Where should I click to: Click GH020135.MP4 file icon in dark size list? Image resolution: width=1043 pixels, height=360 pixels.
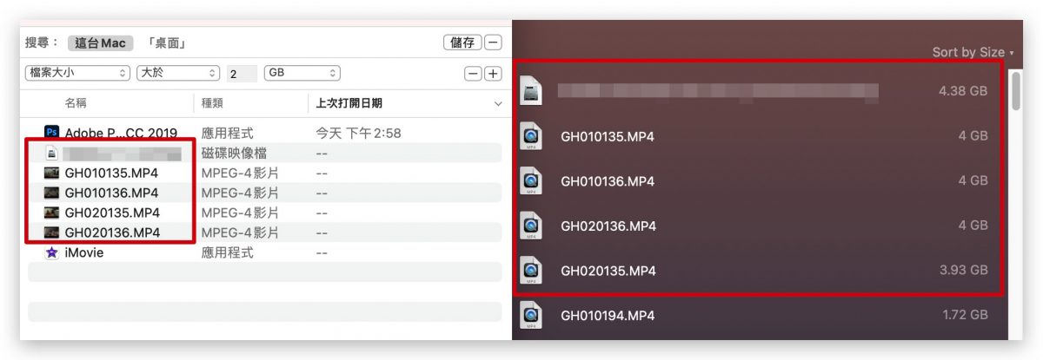click(x=531, y=271)
